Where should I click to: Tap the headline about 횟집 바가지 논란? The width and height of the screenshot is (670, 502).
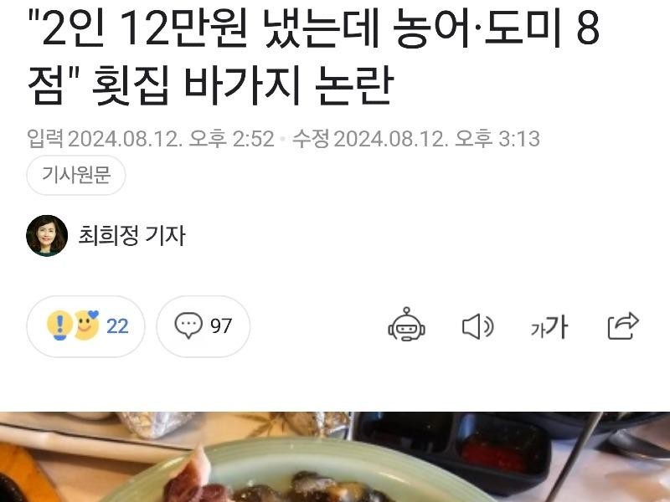tap(314, 56)
